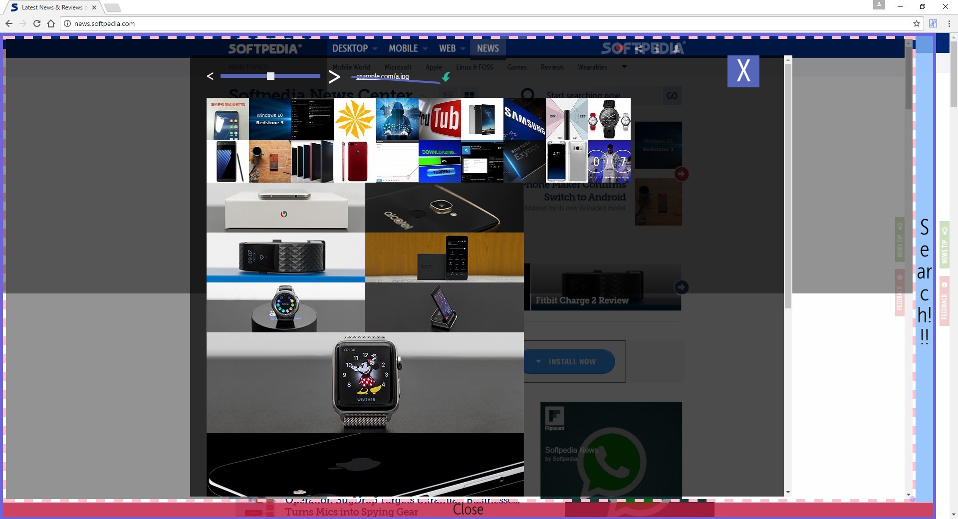Go back using browser back arrow

8,23
